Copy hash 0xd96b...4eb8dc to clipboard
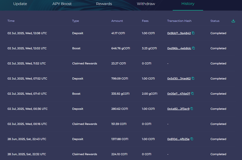 tap(193, 48)
